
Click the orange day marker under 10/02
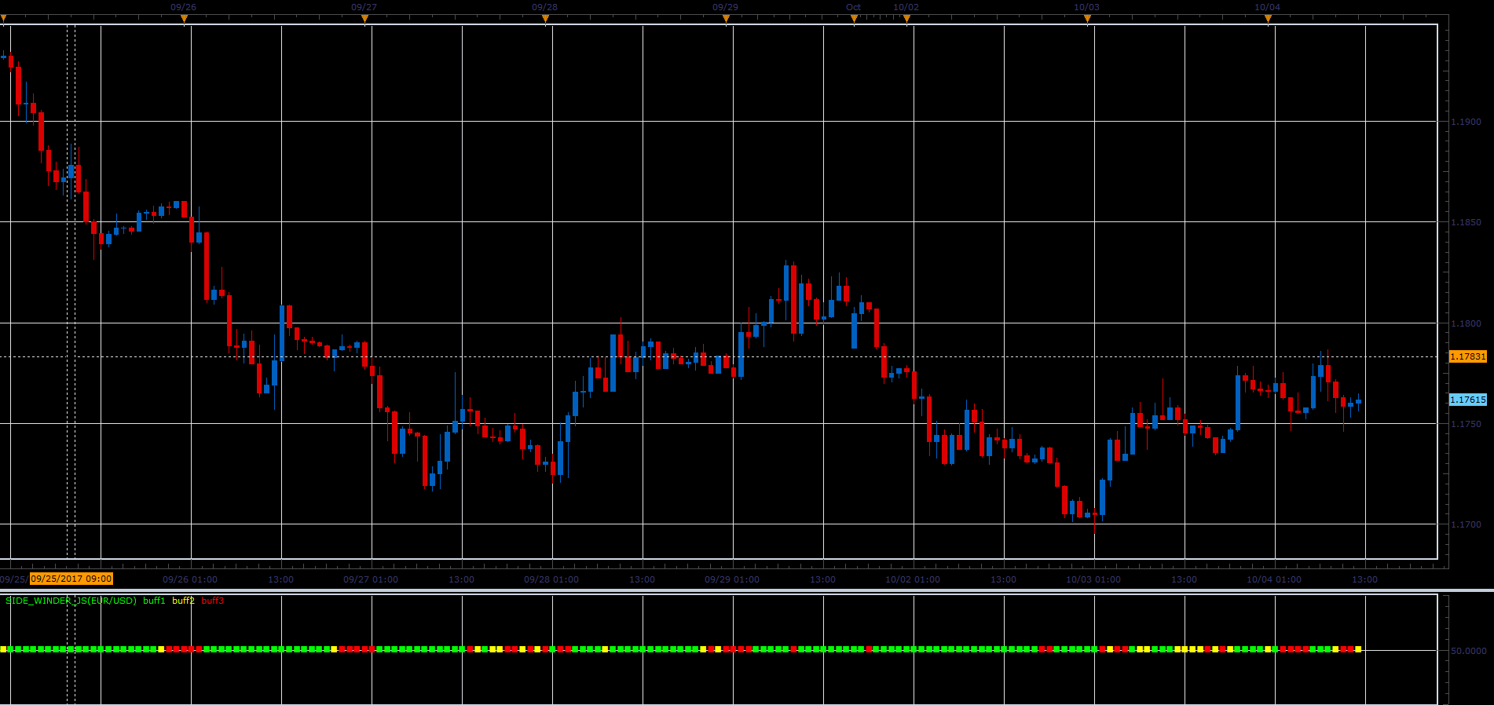point(906,19)
